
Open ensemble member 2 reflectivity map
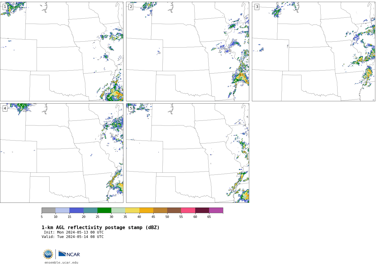pos(188,51)
